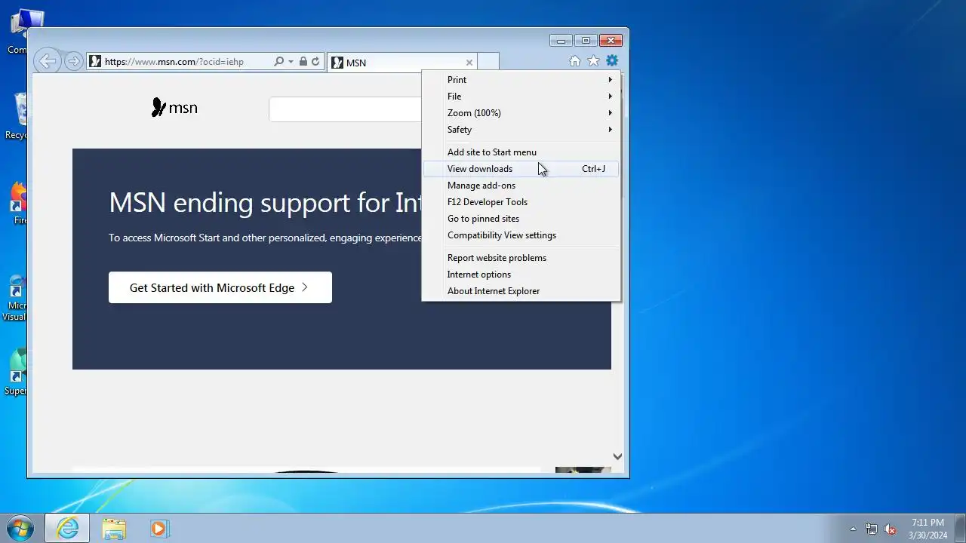966x543 pixels.
Task: Click the Home house icon
Action: click(x=575, y=61)
